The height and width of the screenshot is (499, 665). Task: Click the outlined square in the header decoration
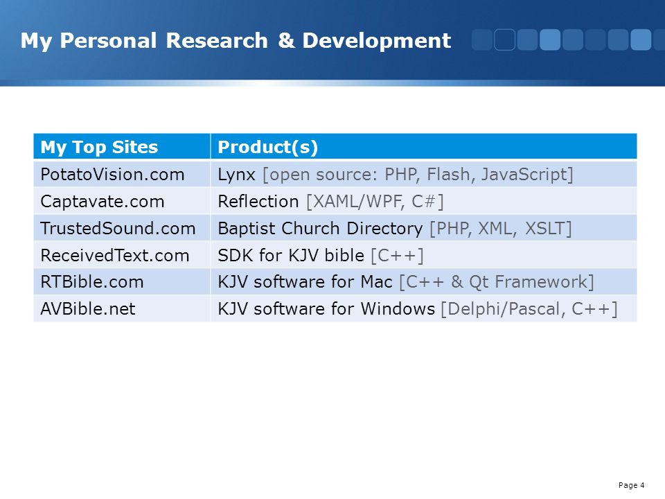point(505,40)
